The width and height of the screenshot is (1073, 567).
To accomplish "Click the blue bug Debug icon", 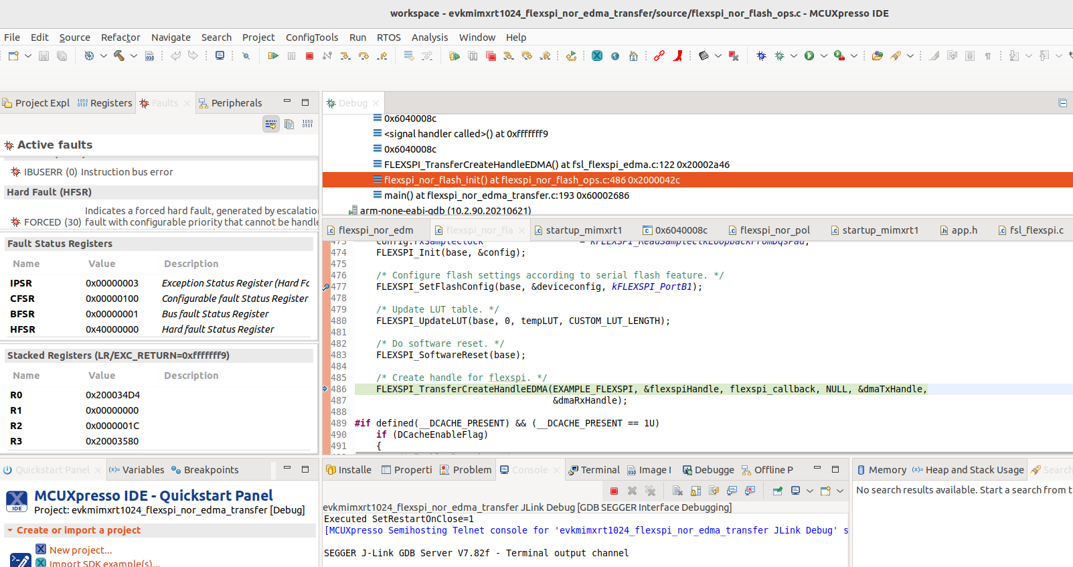I will (761, 56).
